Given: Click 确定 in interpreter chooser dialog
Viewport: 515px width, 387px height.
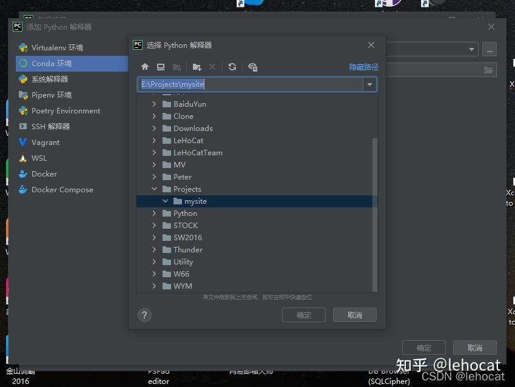Looking at the screenshot, I should click(x=304, y=315).
